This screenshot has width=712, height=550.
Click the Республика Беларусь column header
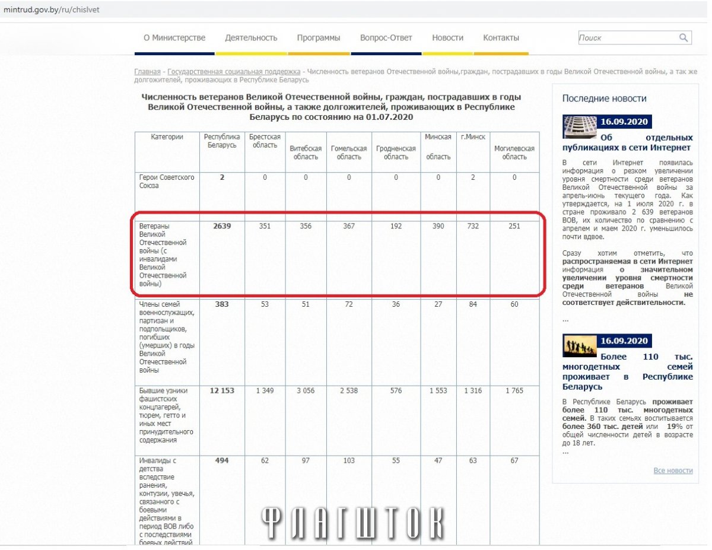tap(223, 141)
